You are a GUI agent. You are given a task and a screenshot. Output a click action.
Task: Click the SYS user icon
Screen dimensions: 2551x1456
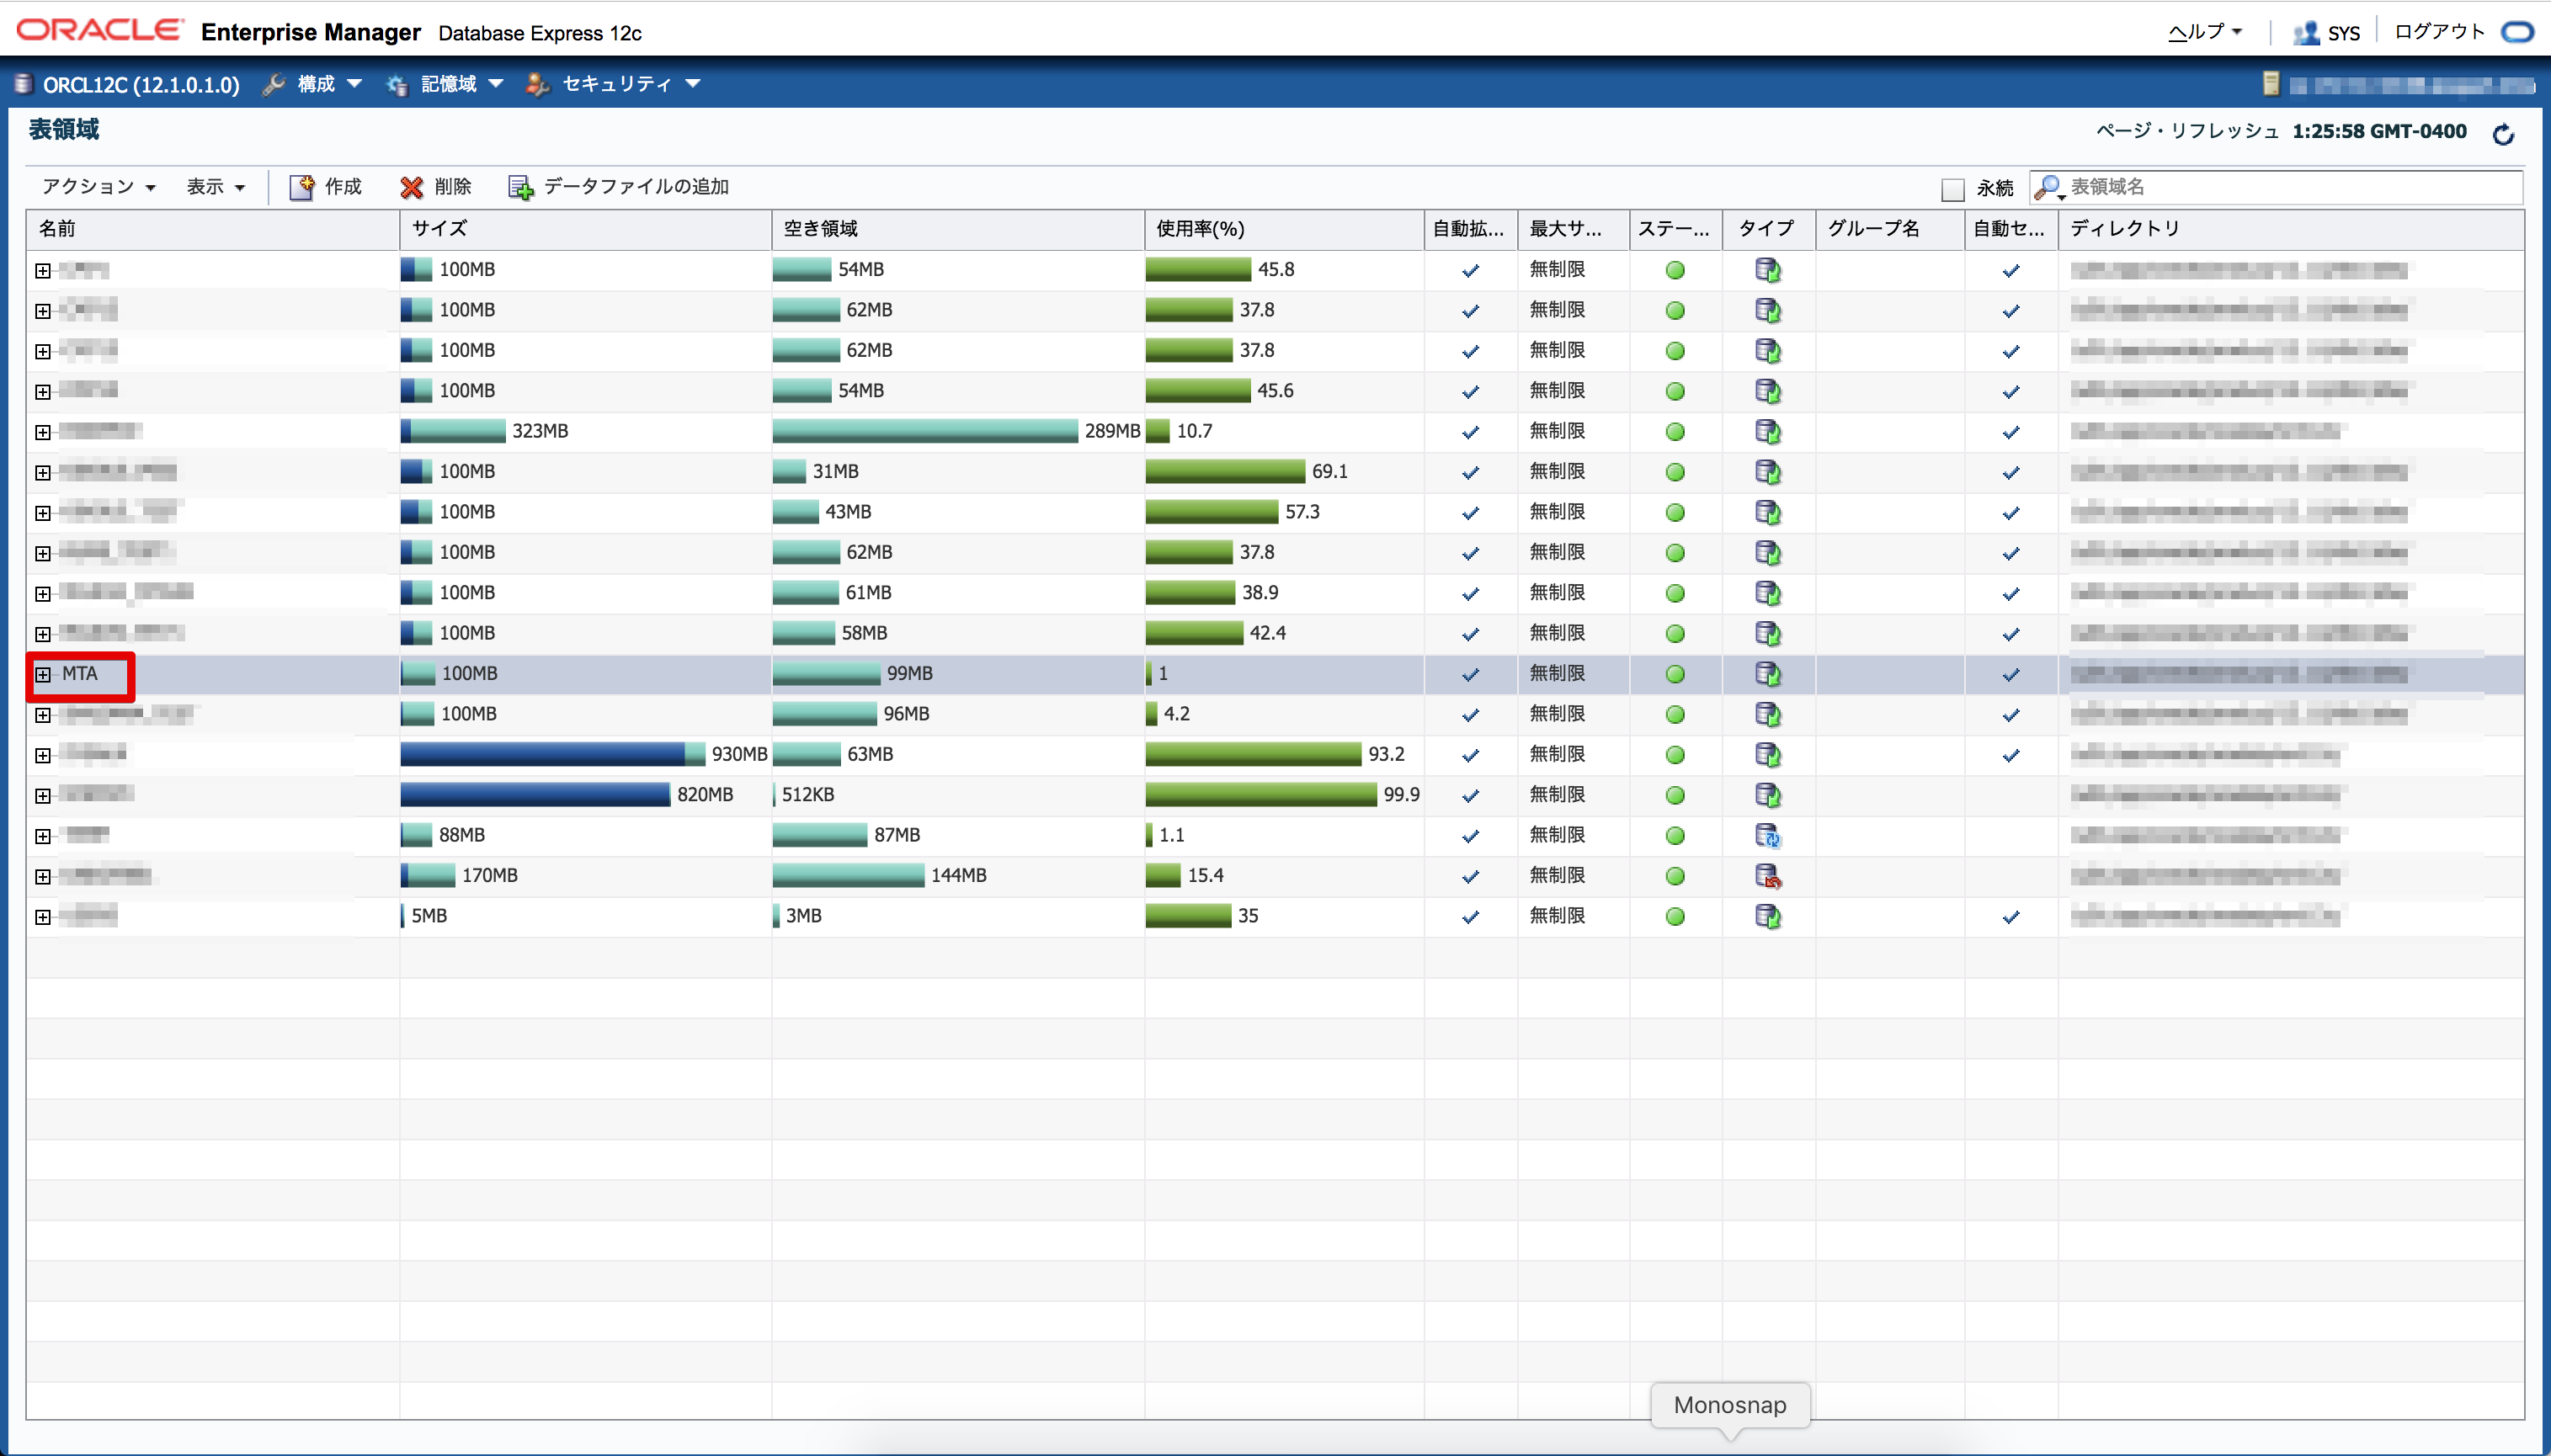pyautogui.click(x=2306, y=33)
